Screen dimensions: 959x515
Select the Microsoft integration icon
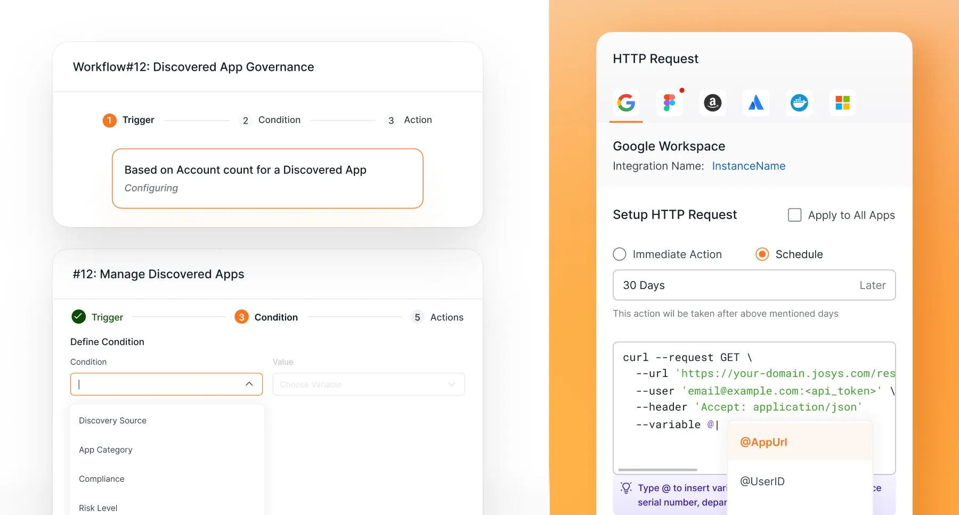[x=842, y=102]
